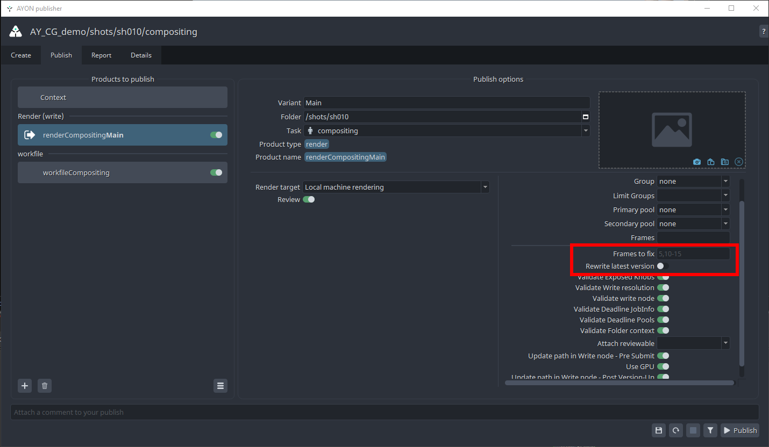
Task: Click the thumbnail drop area placeholder
Action: click(x=672, y=130)
